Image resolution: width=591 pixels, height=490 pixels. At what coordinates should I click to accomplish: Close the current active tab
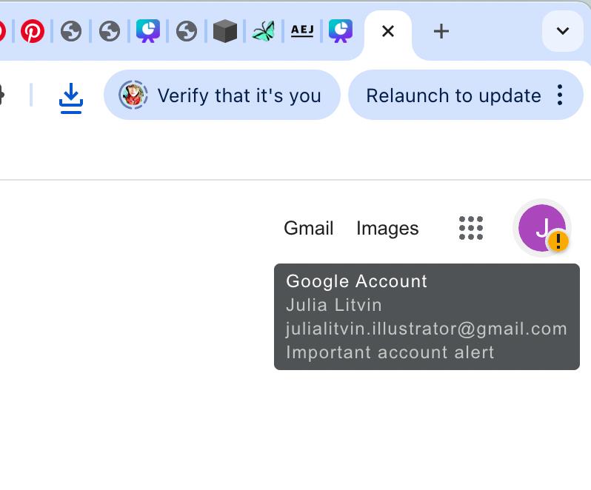[x=387, y=31]
